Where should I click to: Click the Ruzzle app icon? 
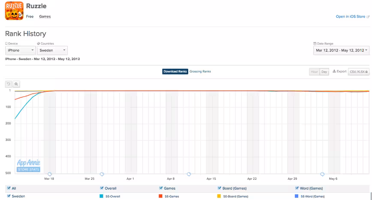pyautogui.click(x=14, y=11)
